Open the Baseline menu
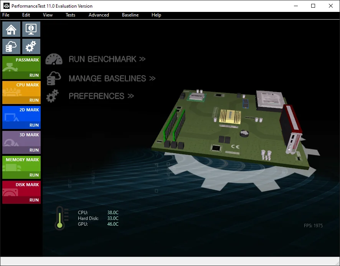340x266 pixels. [130, 15]
